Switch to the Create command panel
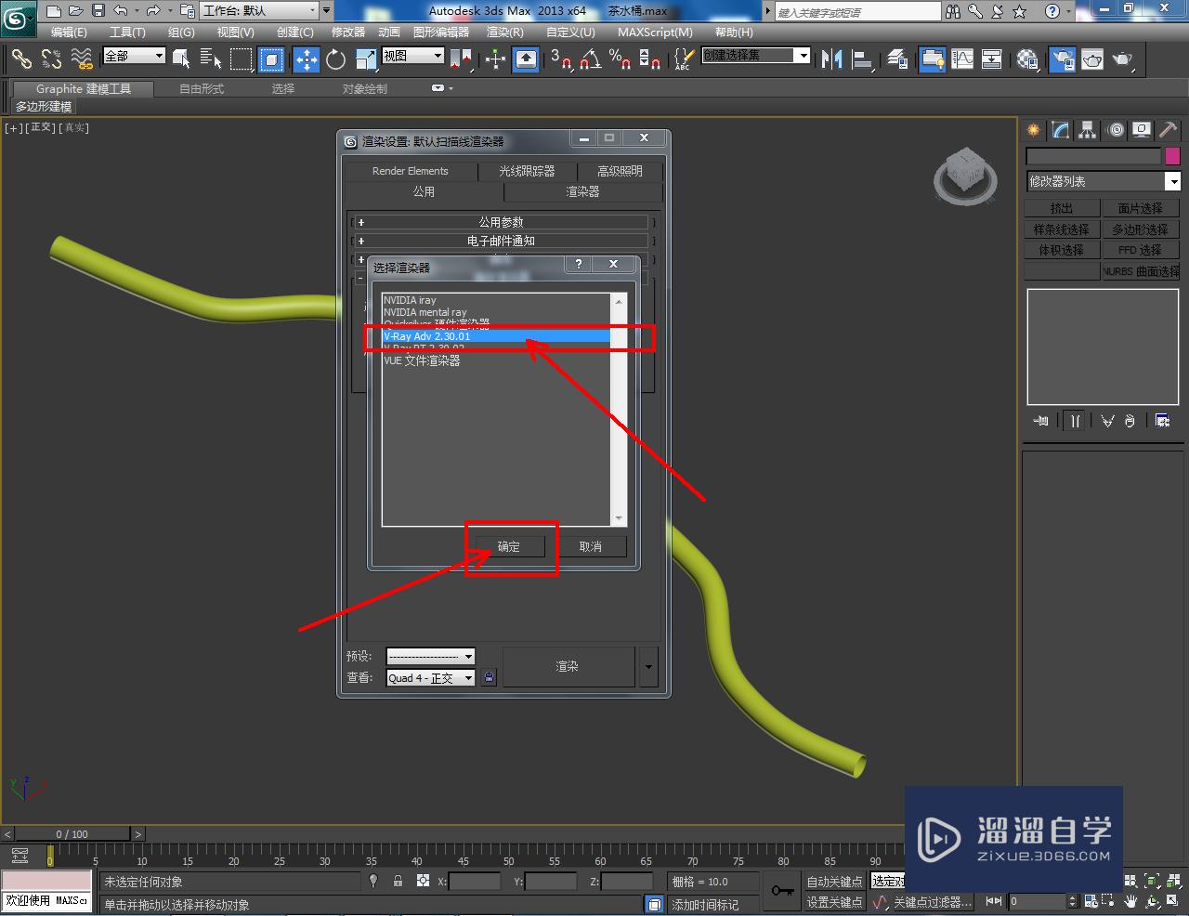The width and height of the screenshot is (1189, 916). (x=1034, y=130)
